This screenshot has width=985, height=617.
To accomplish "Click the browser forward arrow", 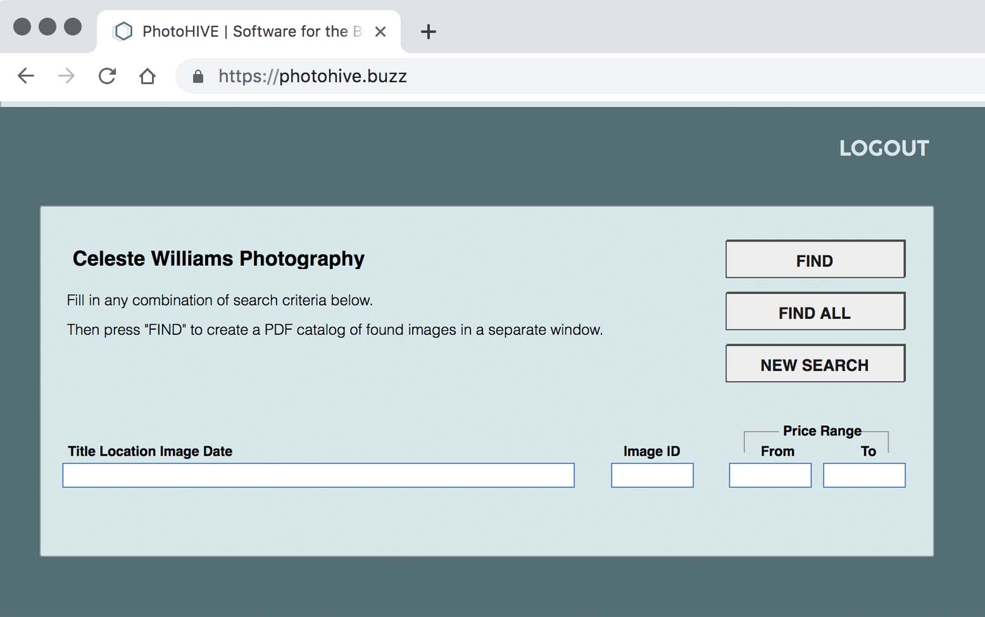I will pyautogui.click(x=66, y=77).
